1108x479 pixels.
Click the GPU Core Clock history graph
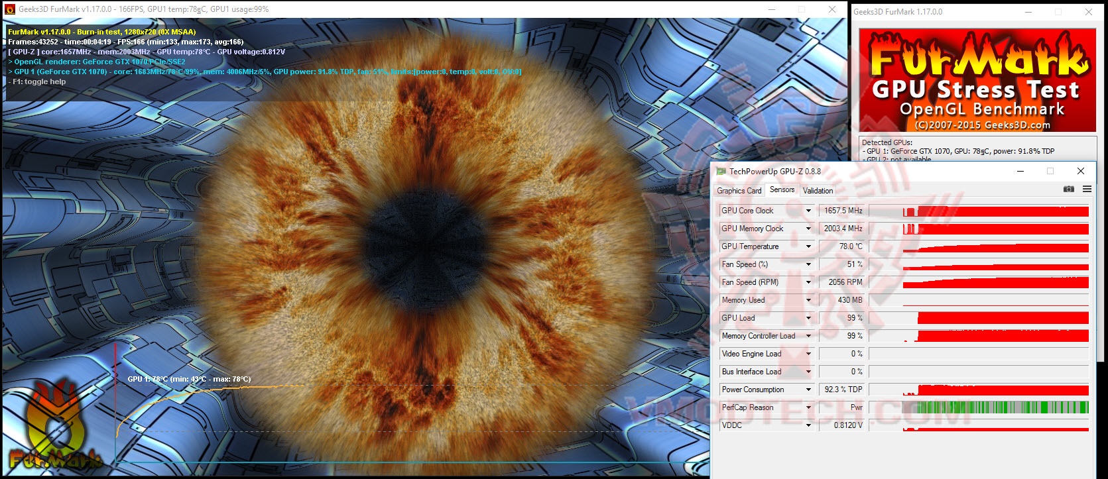pyautogui.click(x=979, y=211)
